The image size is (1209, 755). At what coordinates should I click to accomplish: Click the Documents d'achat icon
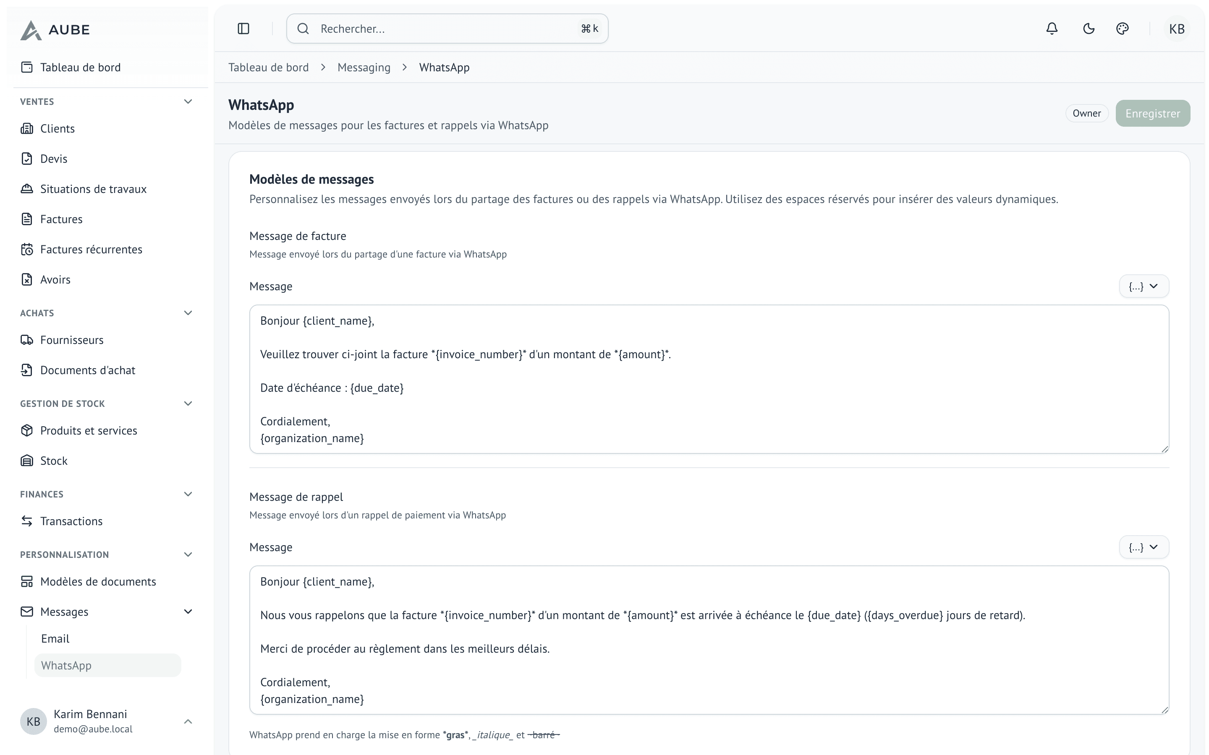point(27,370)
